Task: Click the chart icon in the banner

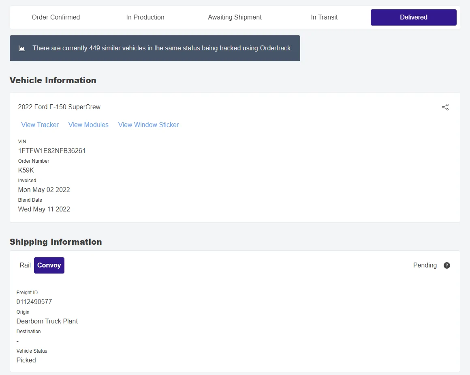Action: click(x=22, y=48)
